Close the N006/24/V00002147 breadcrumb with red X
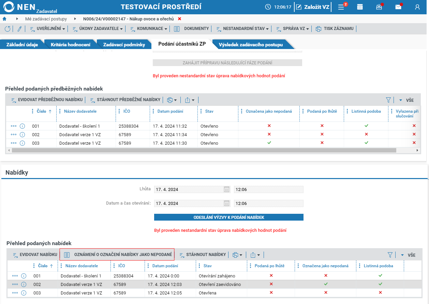Viewport: 429px width, 304px height. coord(180,19)
